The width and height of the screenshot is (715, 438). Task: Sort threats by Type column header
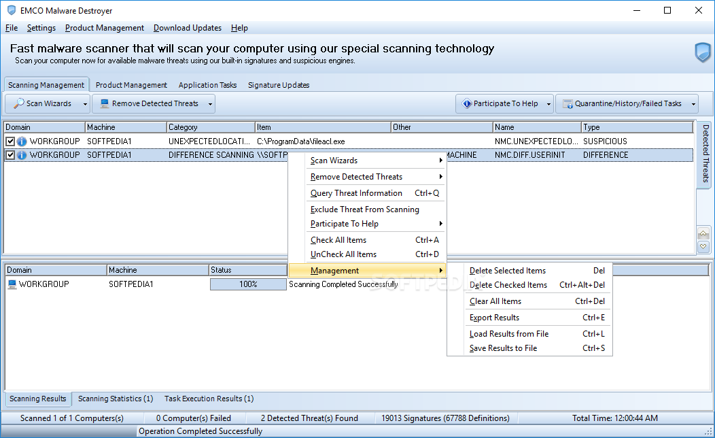tap(638, 127)
